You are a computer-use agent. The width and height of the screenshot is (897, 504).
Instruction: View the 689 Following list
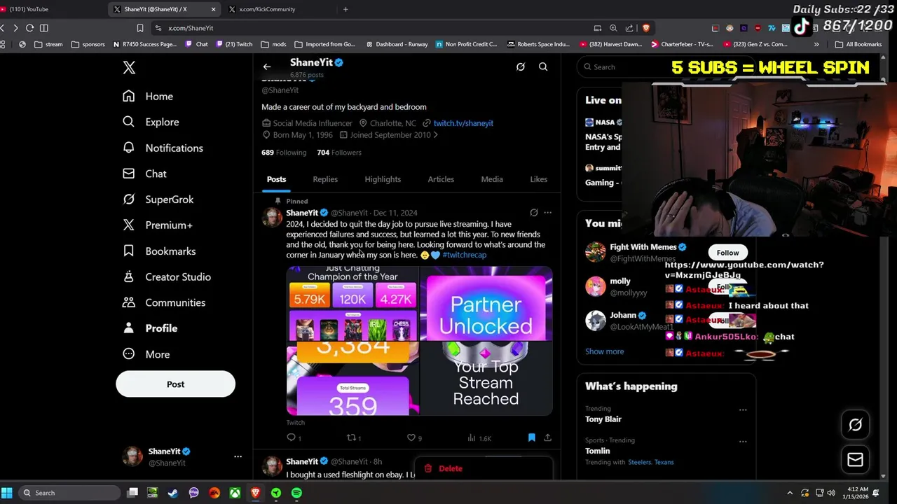(x=284, y=153)
